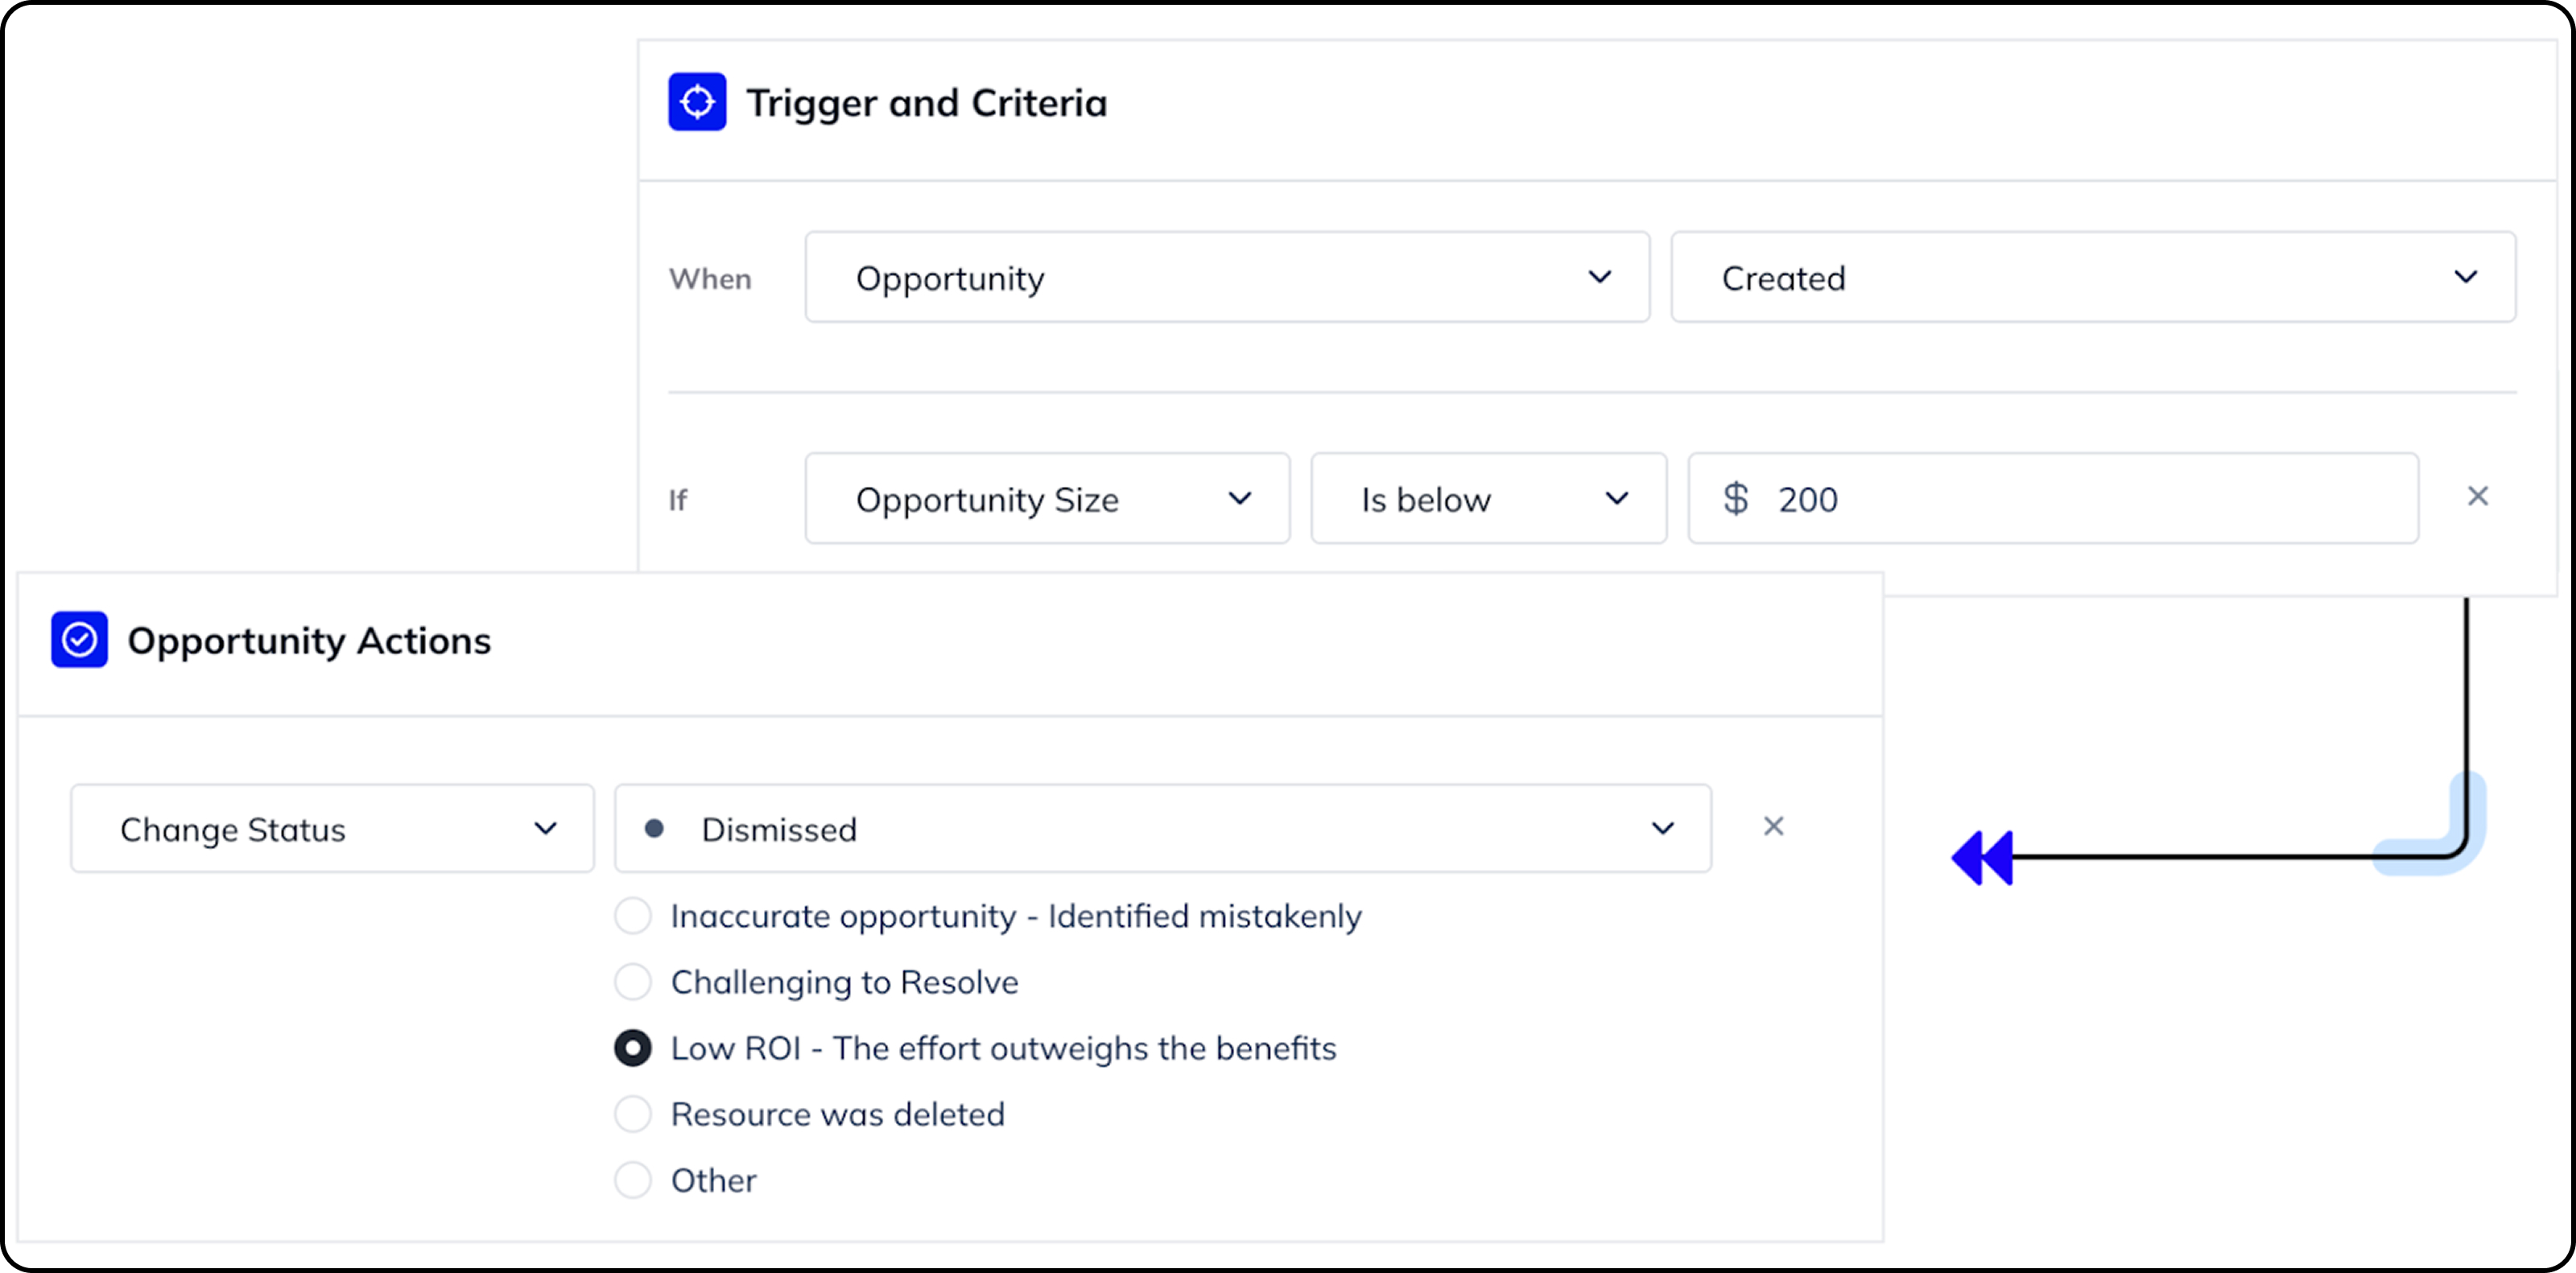Open the Created event dropdown
2576x1273 pixels.
tap(2092, 278)
